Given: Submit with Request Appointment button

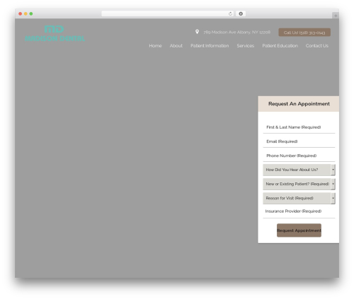Looking at the screenshot, I should (299, 230).
